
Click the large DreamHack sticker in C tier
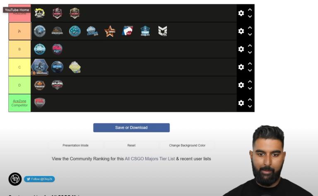[x=40, y=67]
